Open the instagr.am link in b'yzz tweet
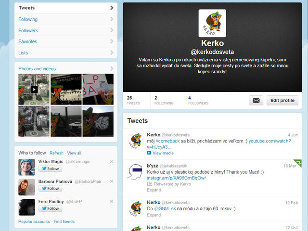308x231 pixels. [176, 178]
